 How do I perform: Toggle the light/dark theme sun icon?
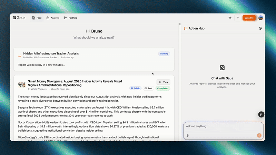[x=230, y=18]
